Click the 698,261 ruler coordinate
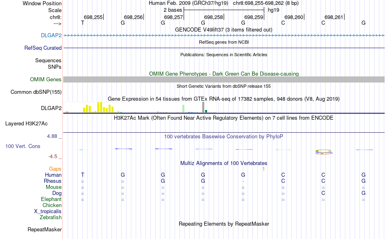 pos(334,17)
